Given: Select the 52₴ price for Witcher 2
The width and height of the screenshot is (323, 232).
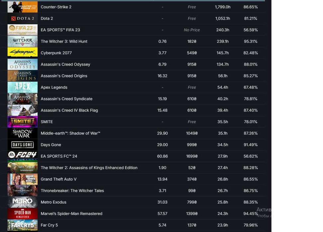Looking at the screenshot, I should [192, 168].
